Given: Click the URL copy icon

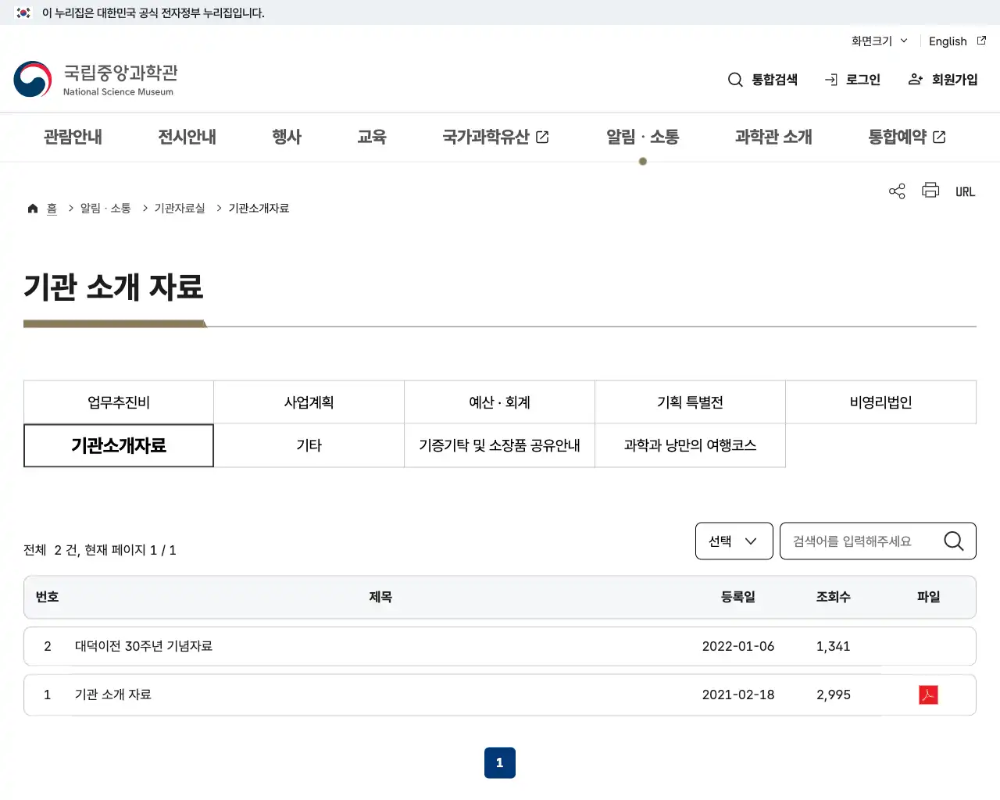Looking at the screenshot, I should pos(965,191).
